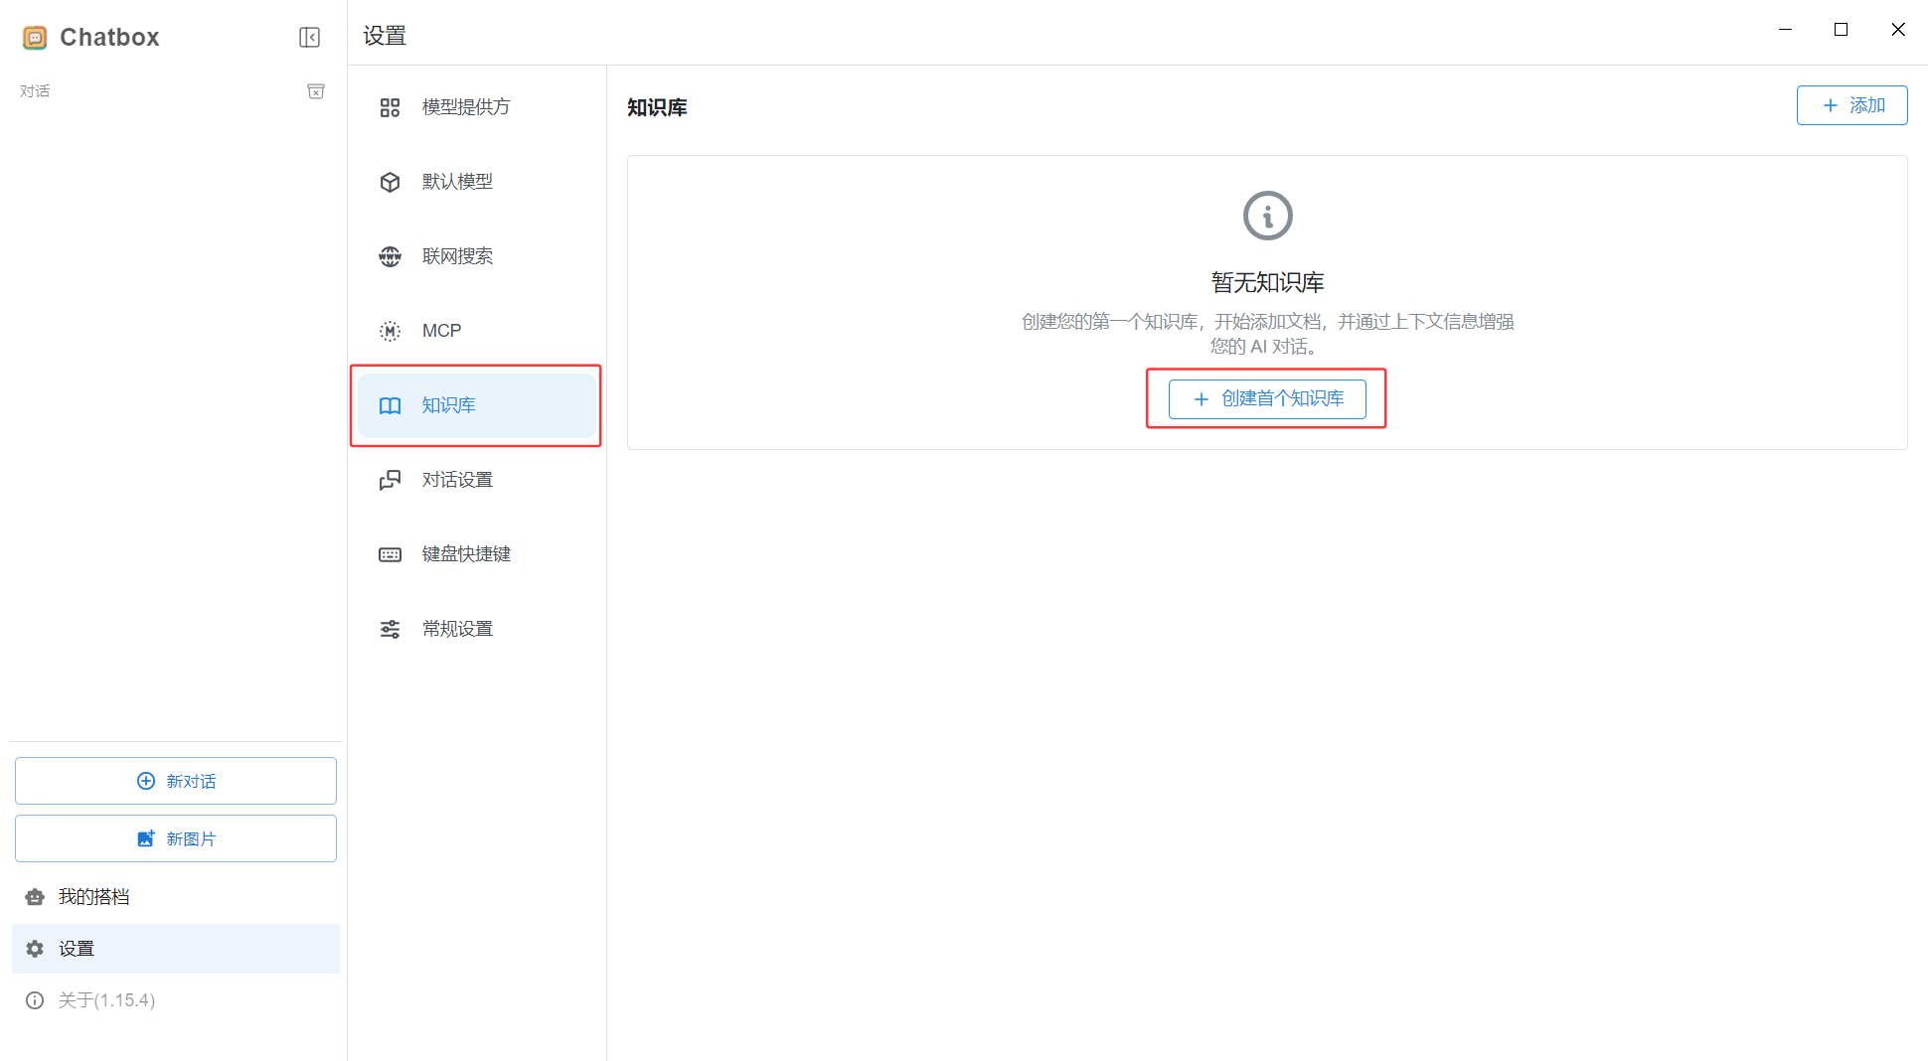Create a new image with 新图片
The image size is (1928, 1061).
pyautogui.click(x=176, y=838)
